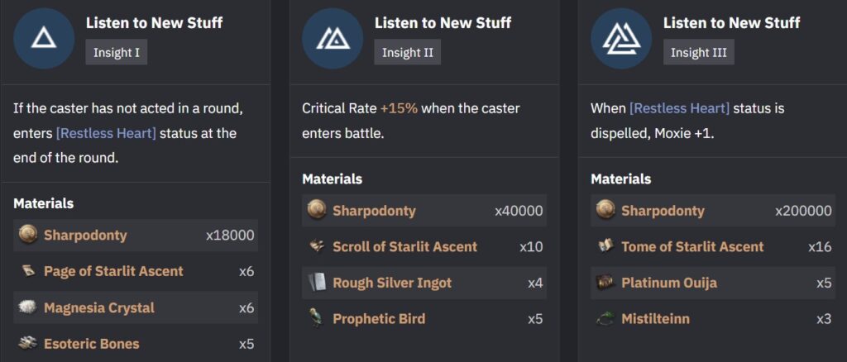The height and width of the screenshot is (362, 847).
Task: Click the Insight III triple-triangle emblem icon
Action: pyautogui.click(x=621, y=38)
